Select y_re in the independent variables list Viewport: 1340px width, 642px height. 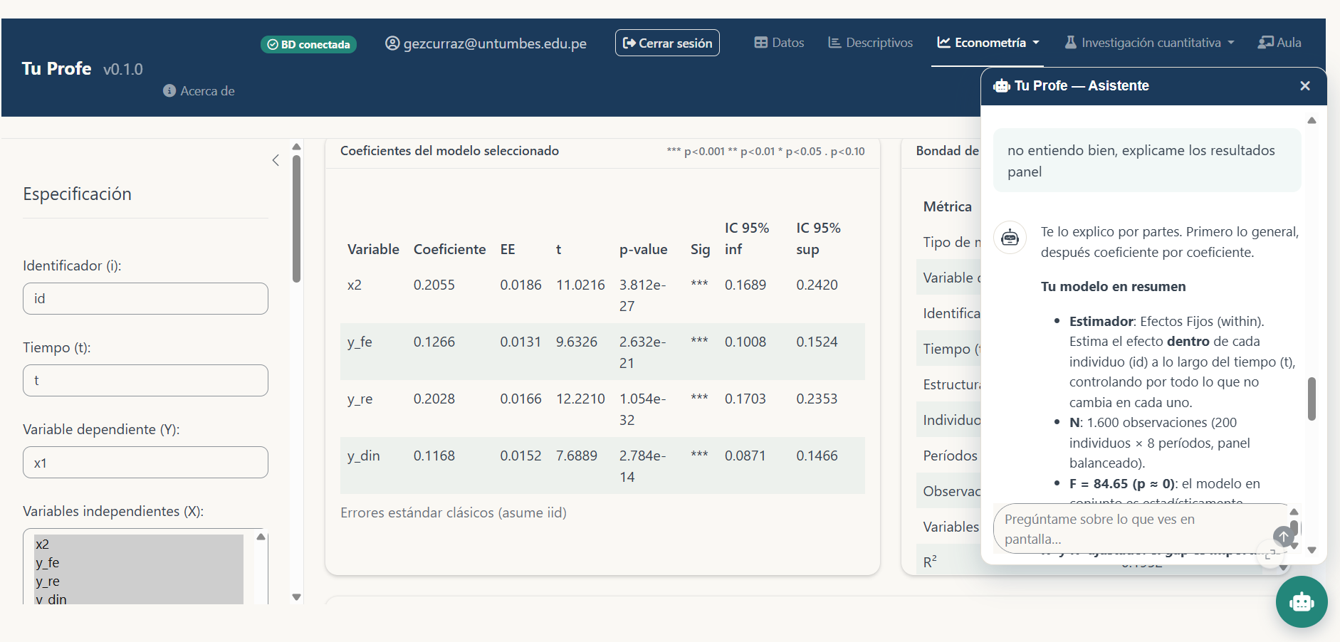(x=139, y=582)
